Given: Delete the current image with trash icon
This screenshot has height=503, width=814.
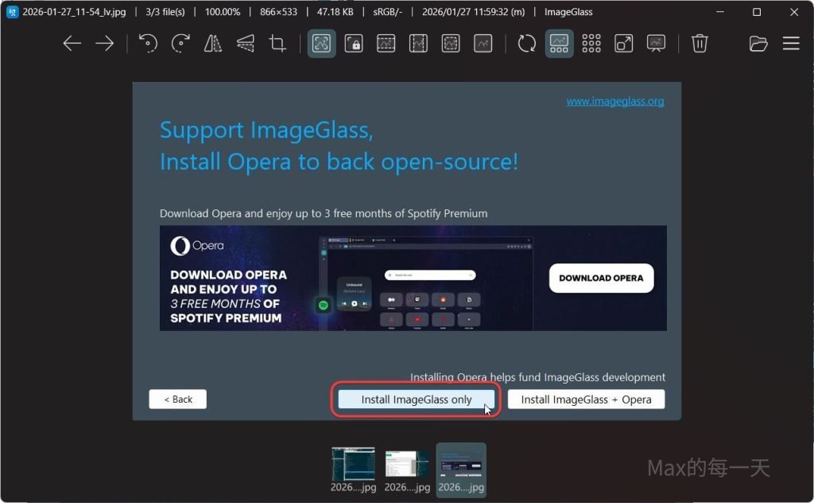Looking at the screenshot, I should 700,44.
